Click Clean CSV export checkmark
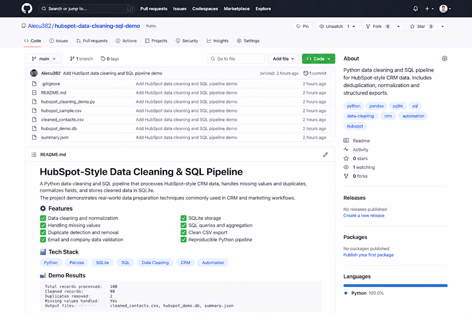The image size is (472, 314). [x=183, y=233]
